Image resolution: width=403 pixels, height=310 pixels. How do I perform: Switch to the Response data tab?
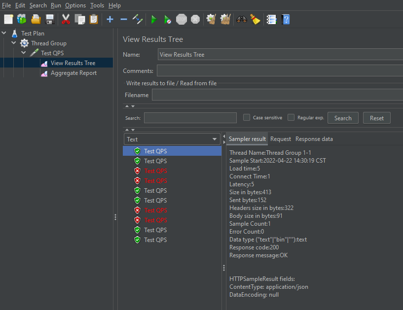pyautogui.click(x=314, y=139)
